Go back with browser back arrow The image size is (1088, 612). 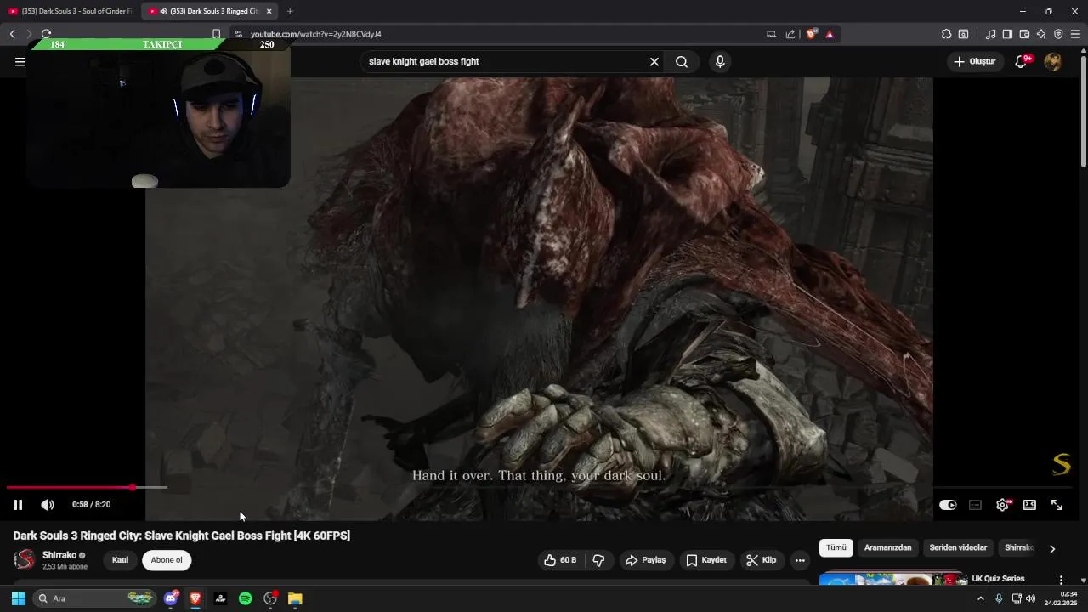point(13,34)
